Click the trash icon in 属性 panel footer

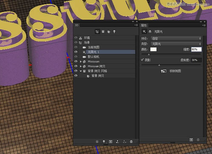click(198, 140)
